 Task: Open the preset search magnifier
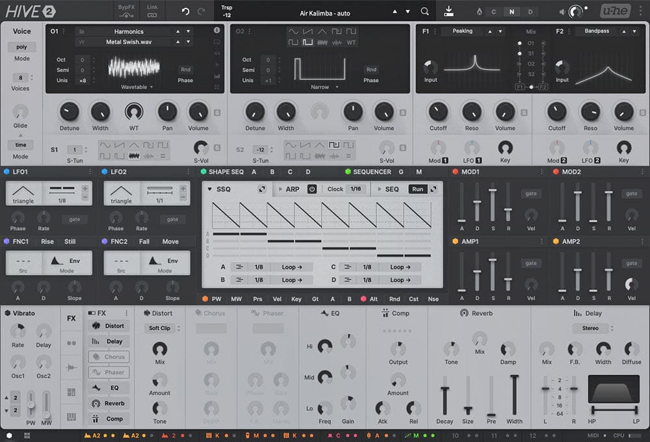pos(424,12)
